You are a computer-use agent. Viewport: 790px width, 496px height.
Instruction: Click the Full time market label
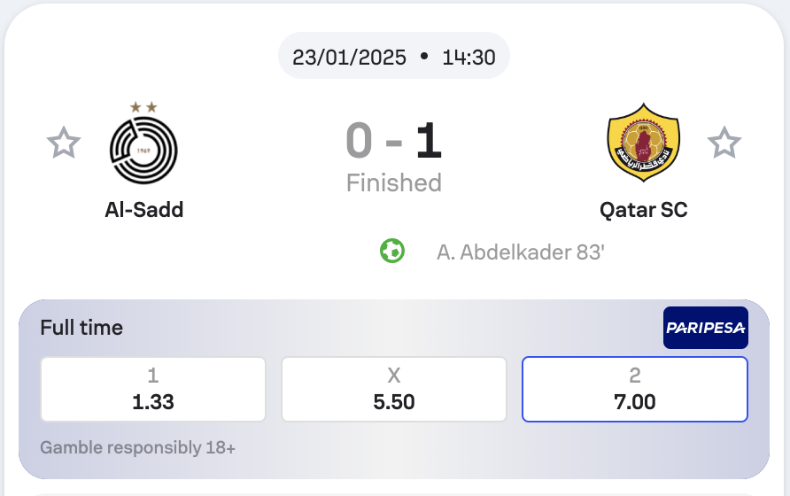[81, 328]
